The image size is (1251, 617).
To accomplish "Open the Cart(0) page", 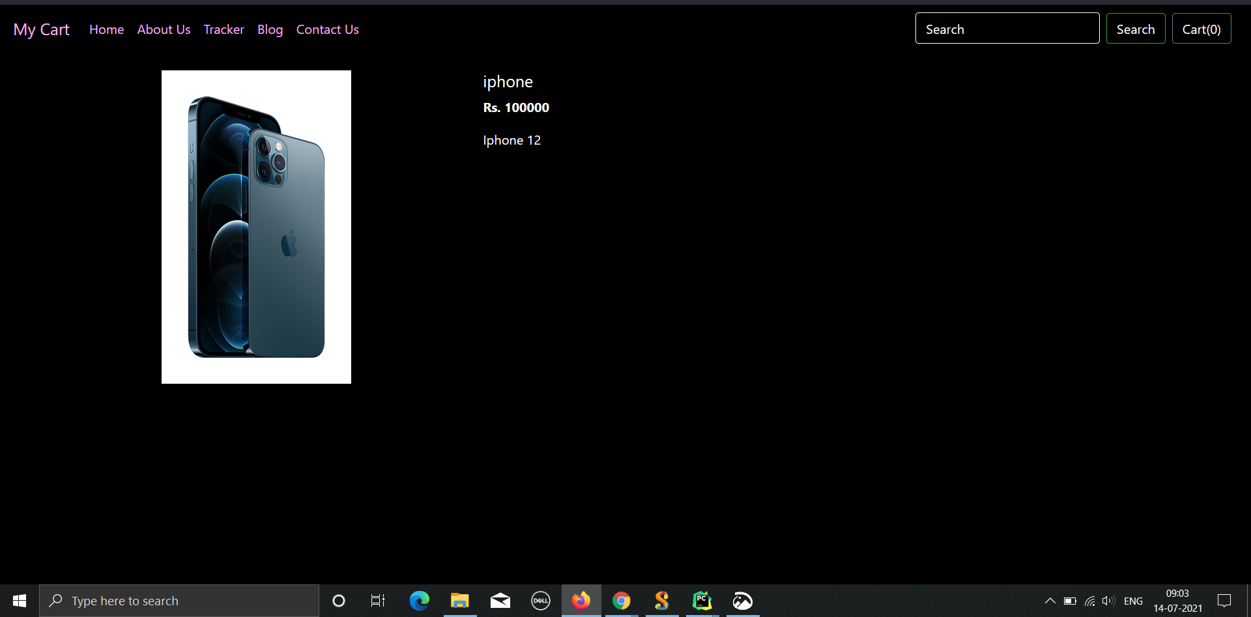I will [x=1201, y=29].
